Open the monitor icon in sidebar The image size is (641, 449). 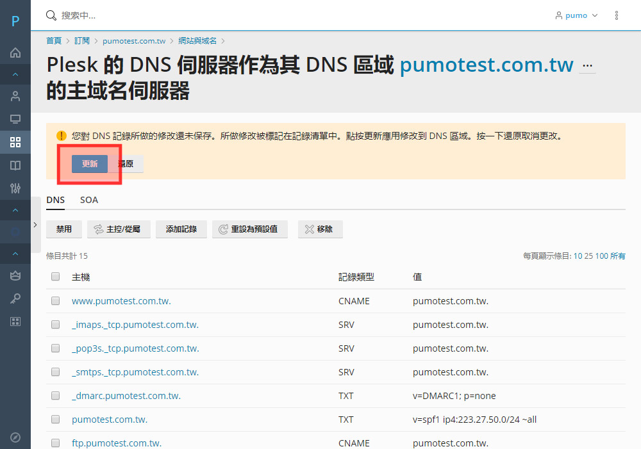click(15, 119)
